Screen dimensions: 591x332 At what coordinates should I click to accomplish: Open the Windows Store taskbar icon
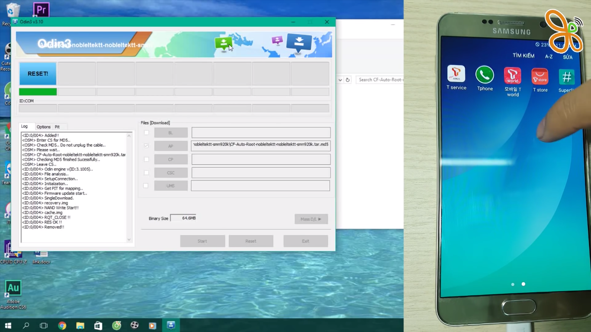pyautogui.click(x=98, y=326)
